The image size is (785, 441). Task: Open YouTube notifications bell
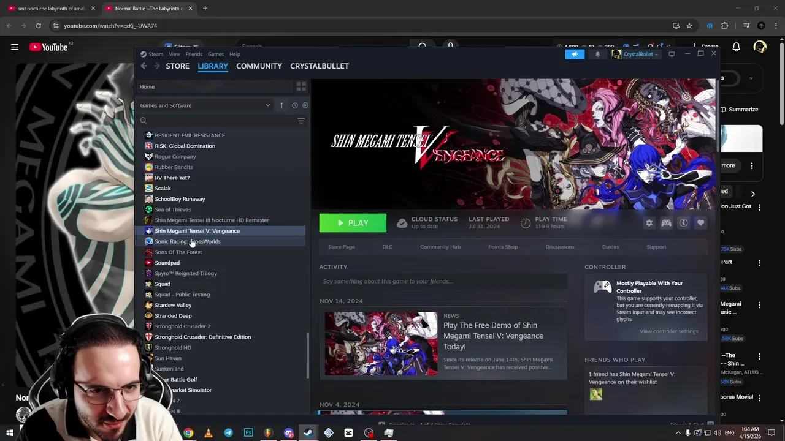tap(736, 47)
